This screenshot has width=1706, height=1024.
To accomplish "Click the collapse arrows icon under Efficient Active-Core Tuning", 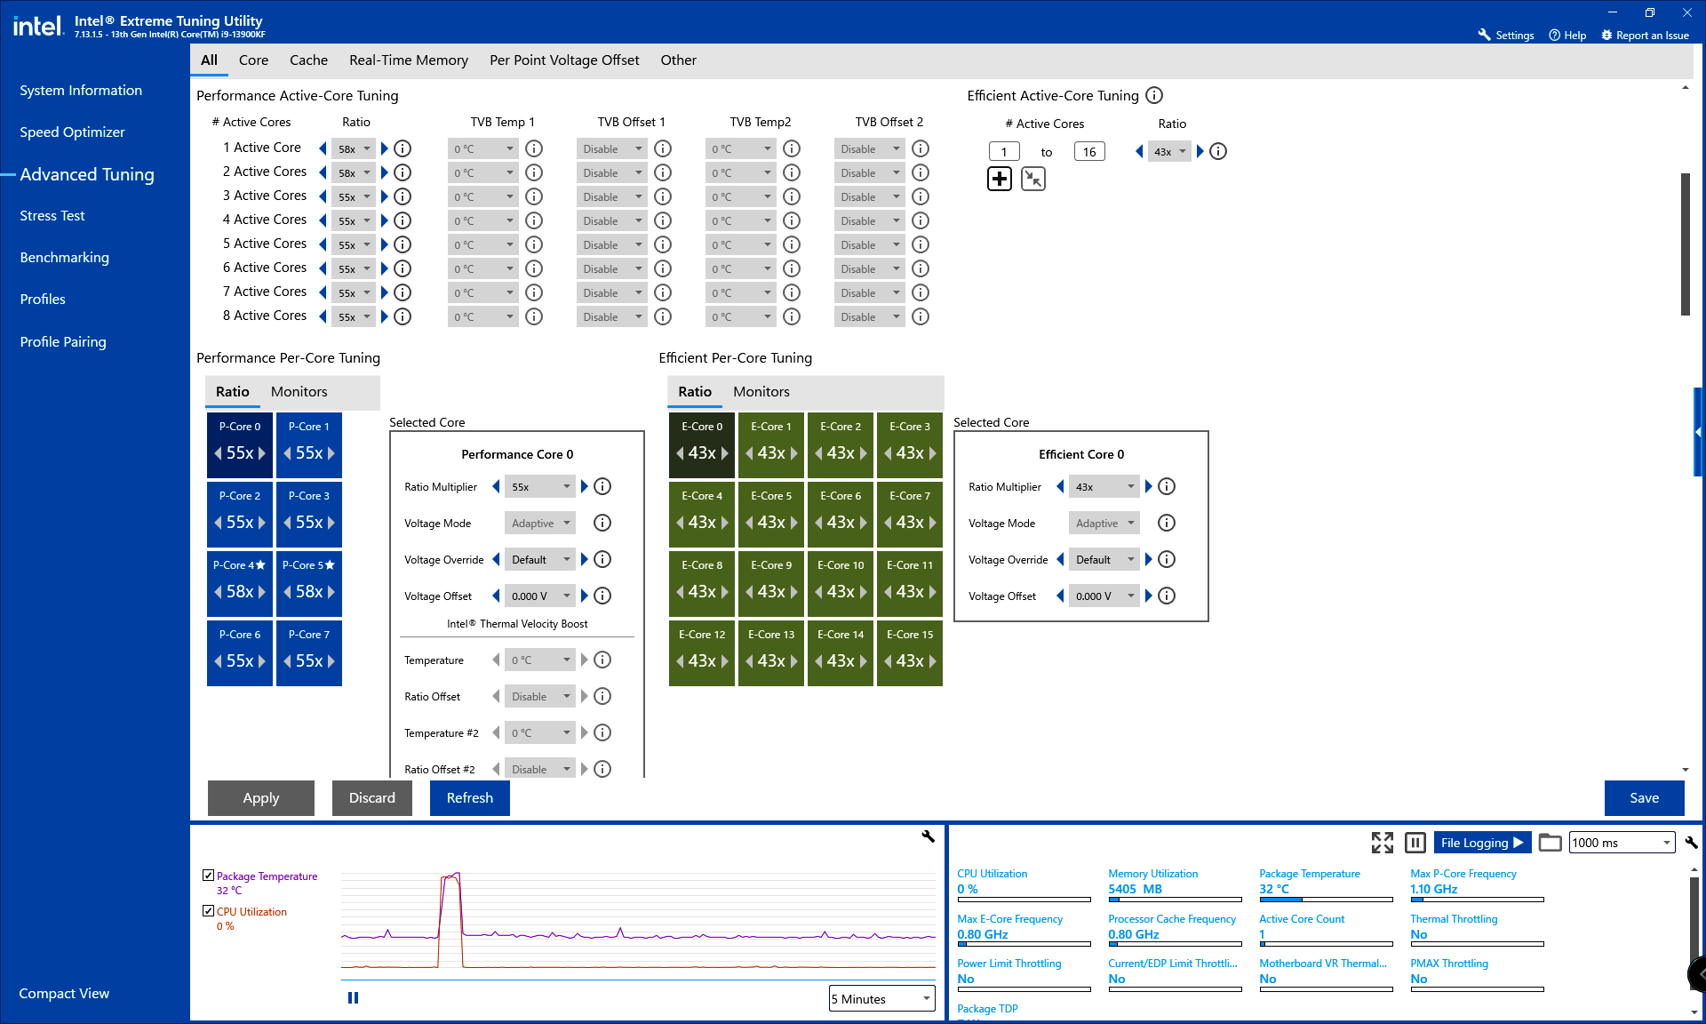I will point(1033,179).
